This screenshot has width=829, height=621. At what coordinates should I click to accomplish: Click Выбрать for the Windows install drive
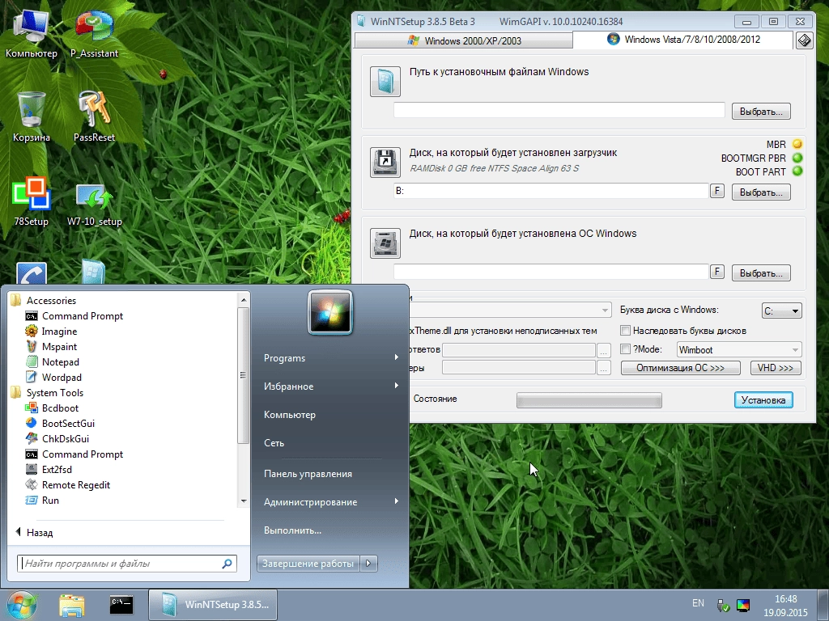click(761, 273)
